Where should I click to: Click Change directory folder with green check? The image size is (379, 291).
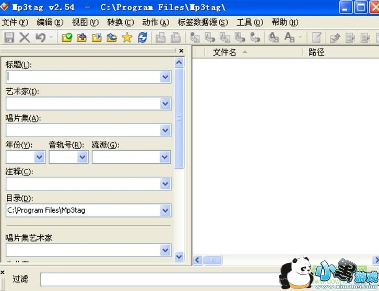67,38
